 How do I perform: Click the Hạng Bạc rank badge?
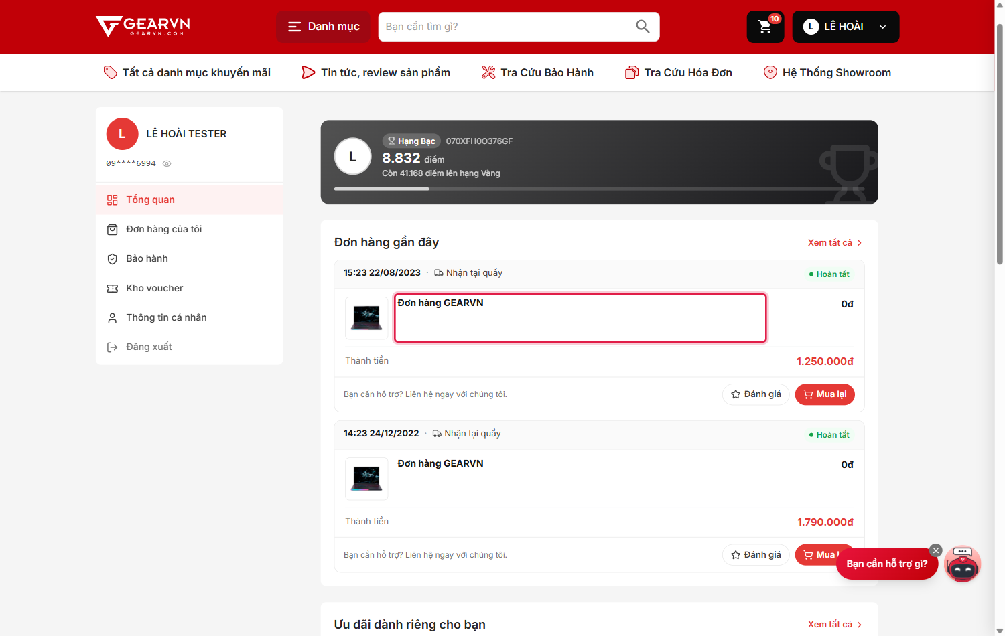tap(411, 141)
